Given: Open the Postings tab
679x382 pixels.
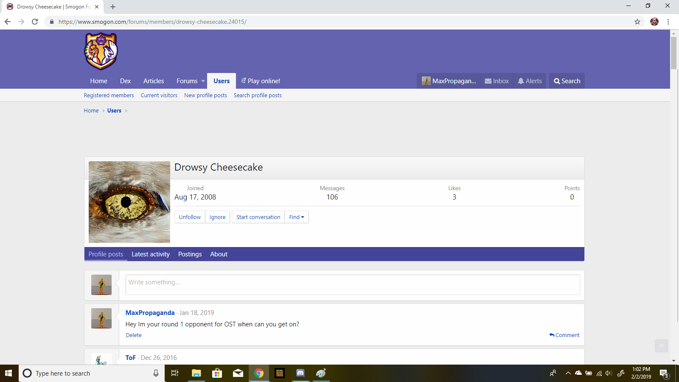Looking at the screenshot, I should point(190,254).
